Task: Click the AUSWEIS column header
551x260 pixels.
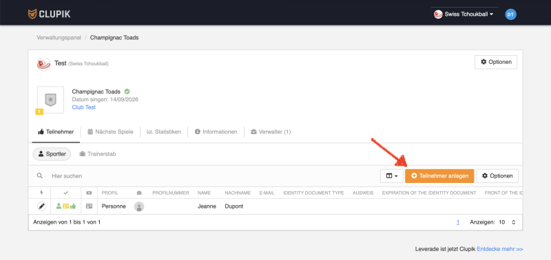Action: 363,193
